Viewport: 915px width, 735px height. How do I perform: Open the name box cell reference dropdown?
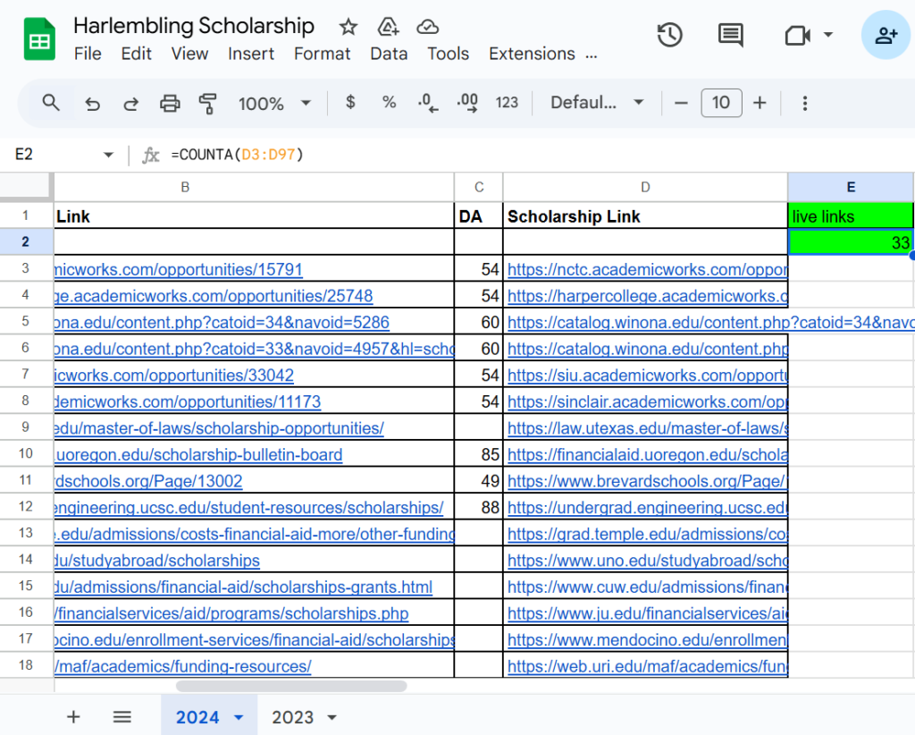click(x=108, y=155)
